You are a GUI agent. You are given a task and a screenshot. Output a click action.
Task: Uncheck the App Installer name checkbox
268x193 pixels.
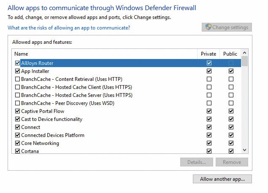pyautogui.click(x=17, y=71)
